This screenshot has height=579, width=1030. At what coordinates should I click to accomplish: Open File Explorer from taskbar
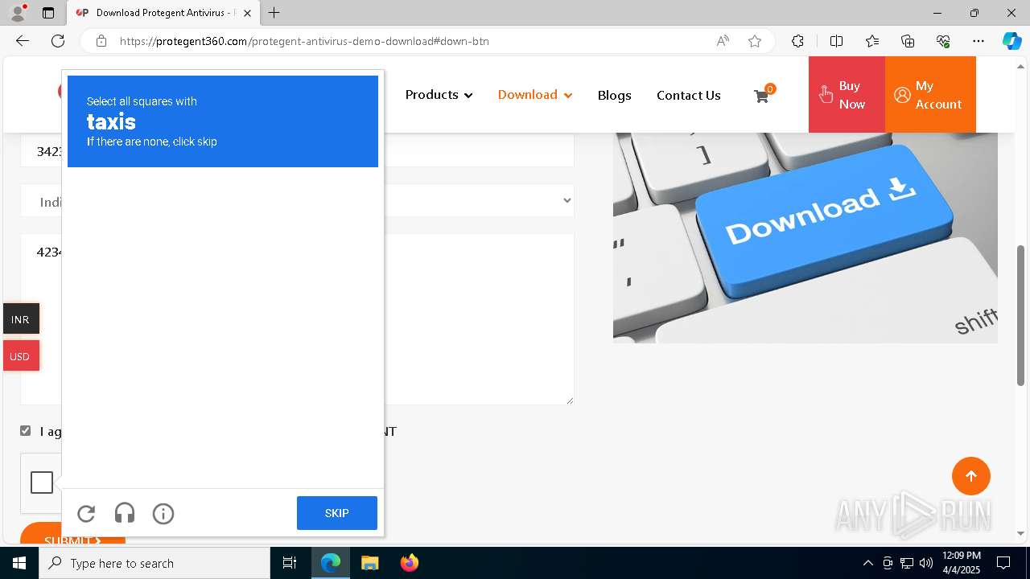coord(369,563)
